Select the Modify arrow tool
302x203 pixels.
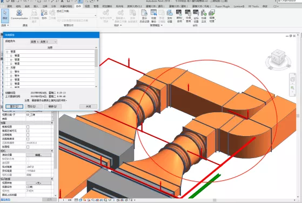click(5, 15)
